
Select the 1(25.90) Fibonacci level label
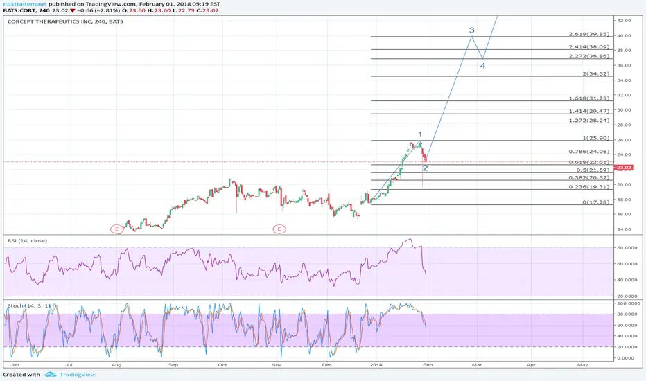595,139
